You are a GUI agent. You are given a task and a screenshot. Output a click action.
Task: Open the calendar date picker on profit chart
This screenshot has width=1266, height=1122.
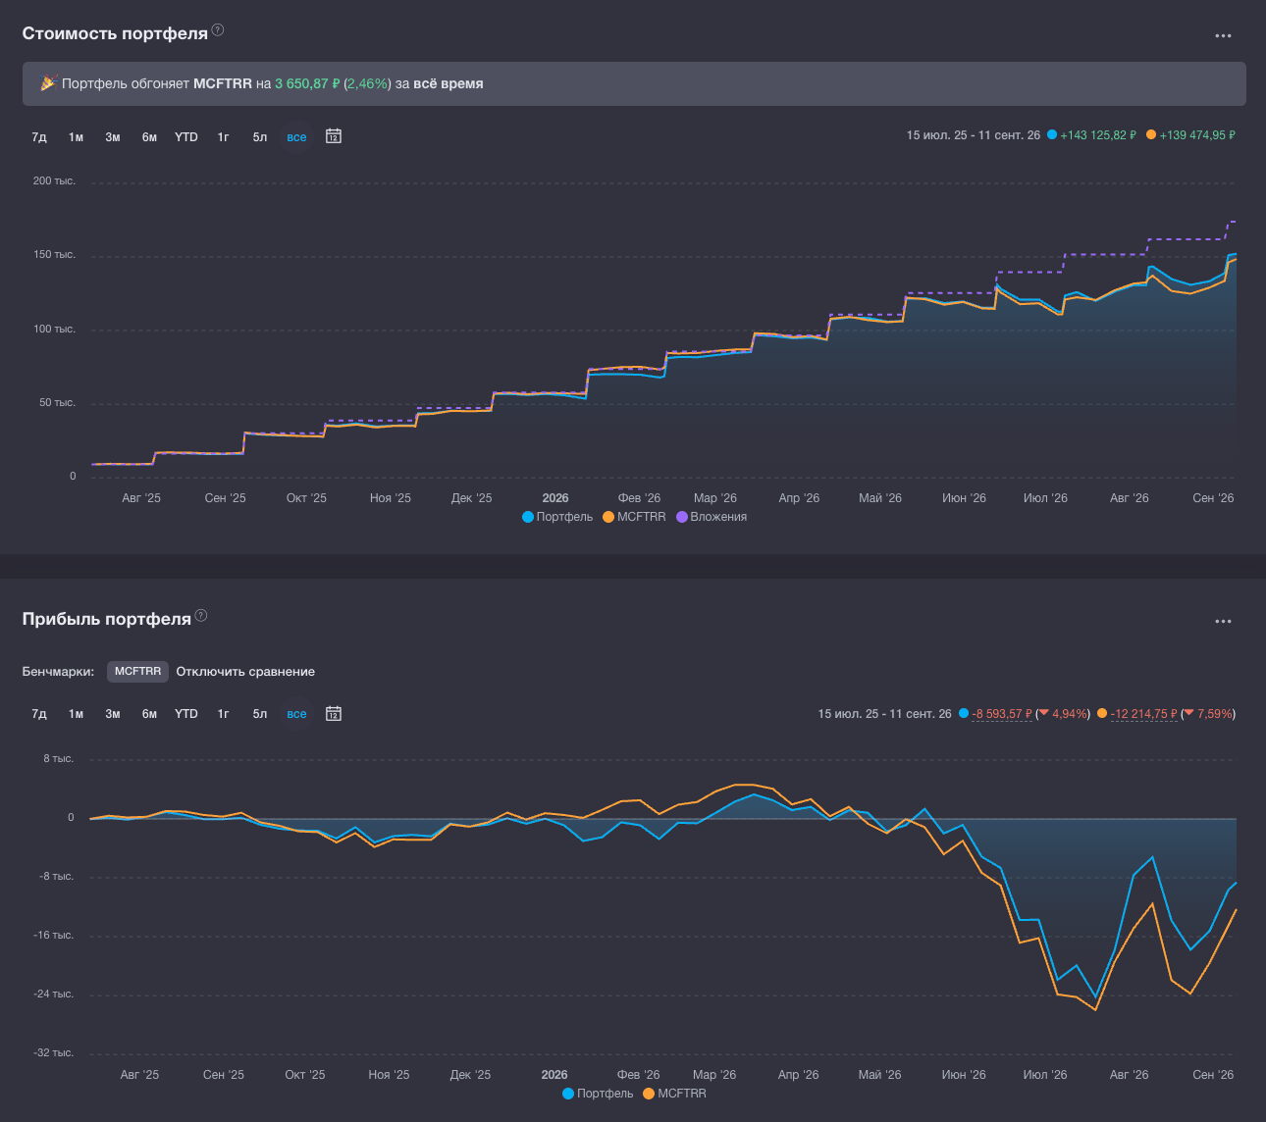point(334,713)
